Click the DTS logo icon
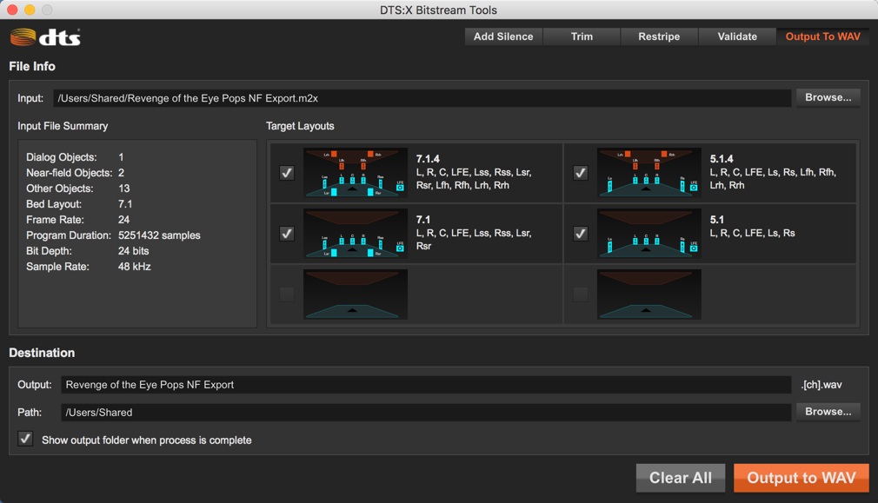This screenshot has width=878, height=503. coord(45,37)
